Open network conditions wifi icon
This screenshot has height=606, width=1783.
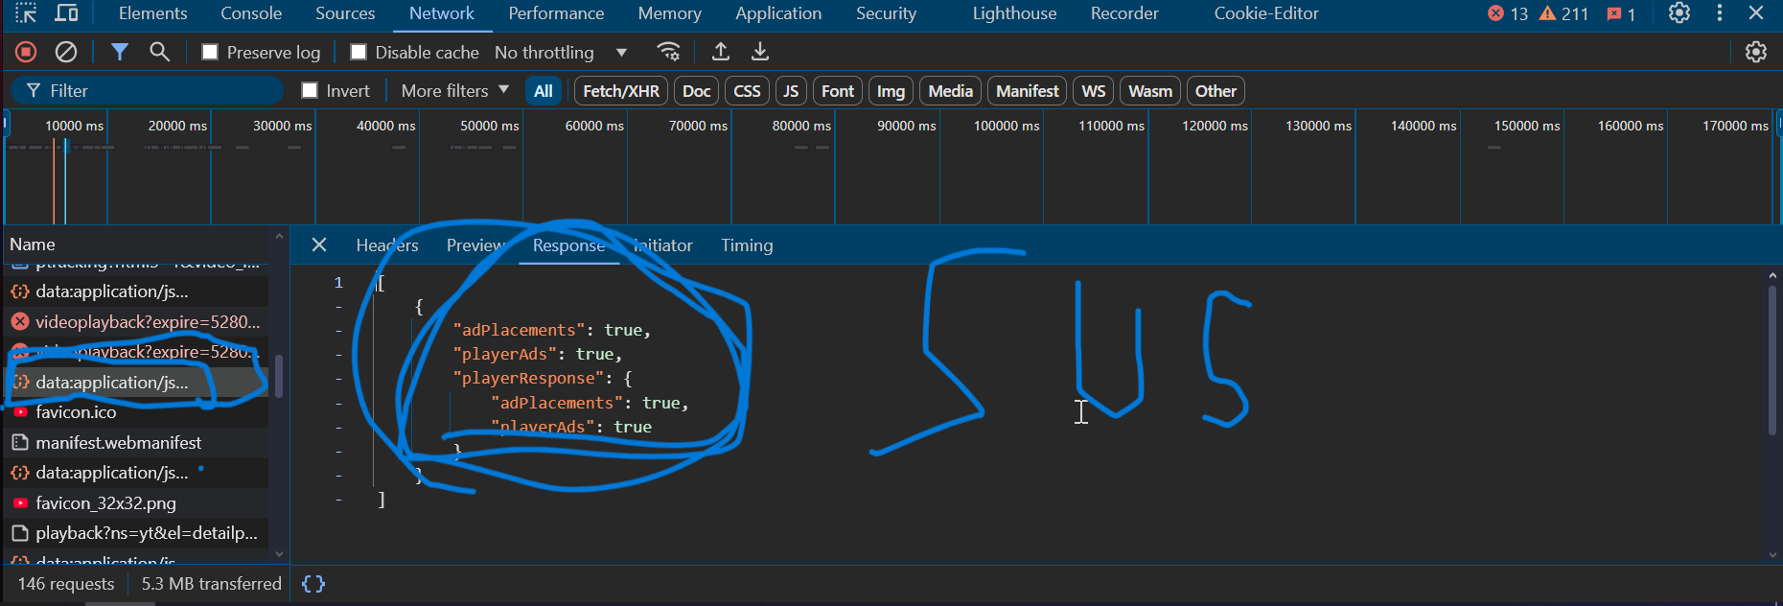pos(669,52)
